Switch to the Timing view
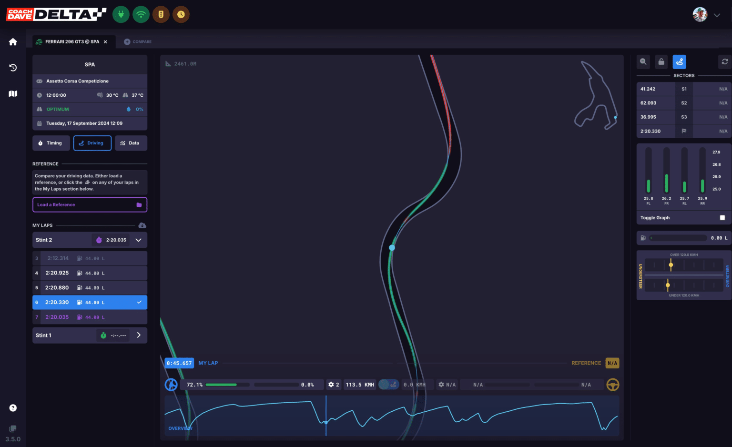Screen dimensions: 732x447 click(x=51, y=143)
